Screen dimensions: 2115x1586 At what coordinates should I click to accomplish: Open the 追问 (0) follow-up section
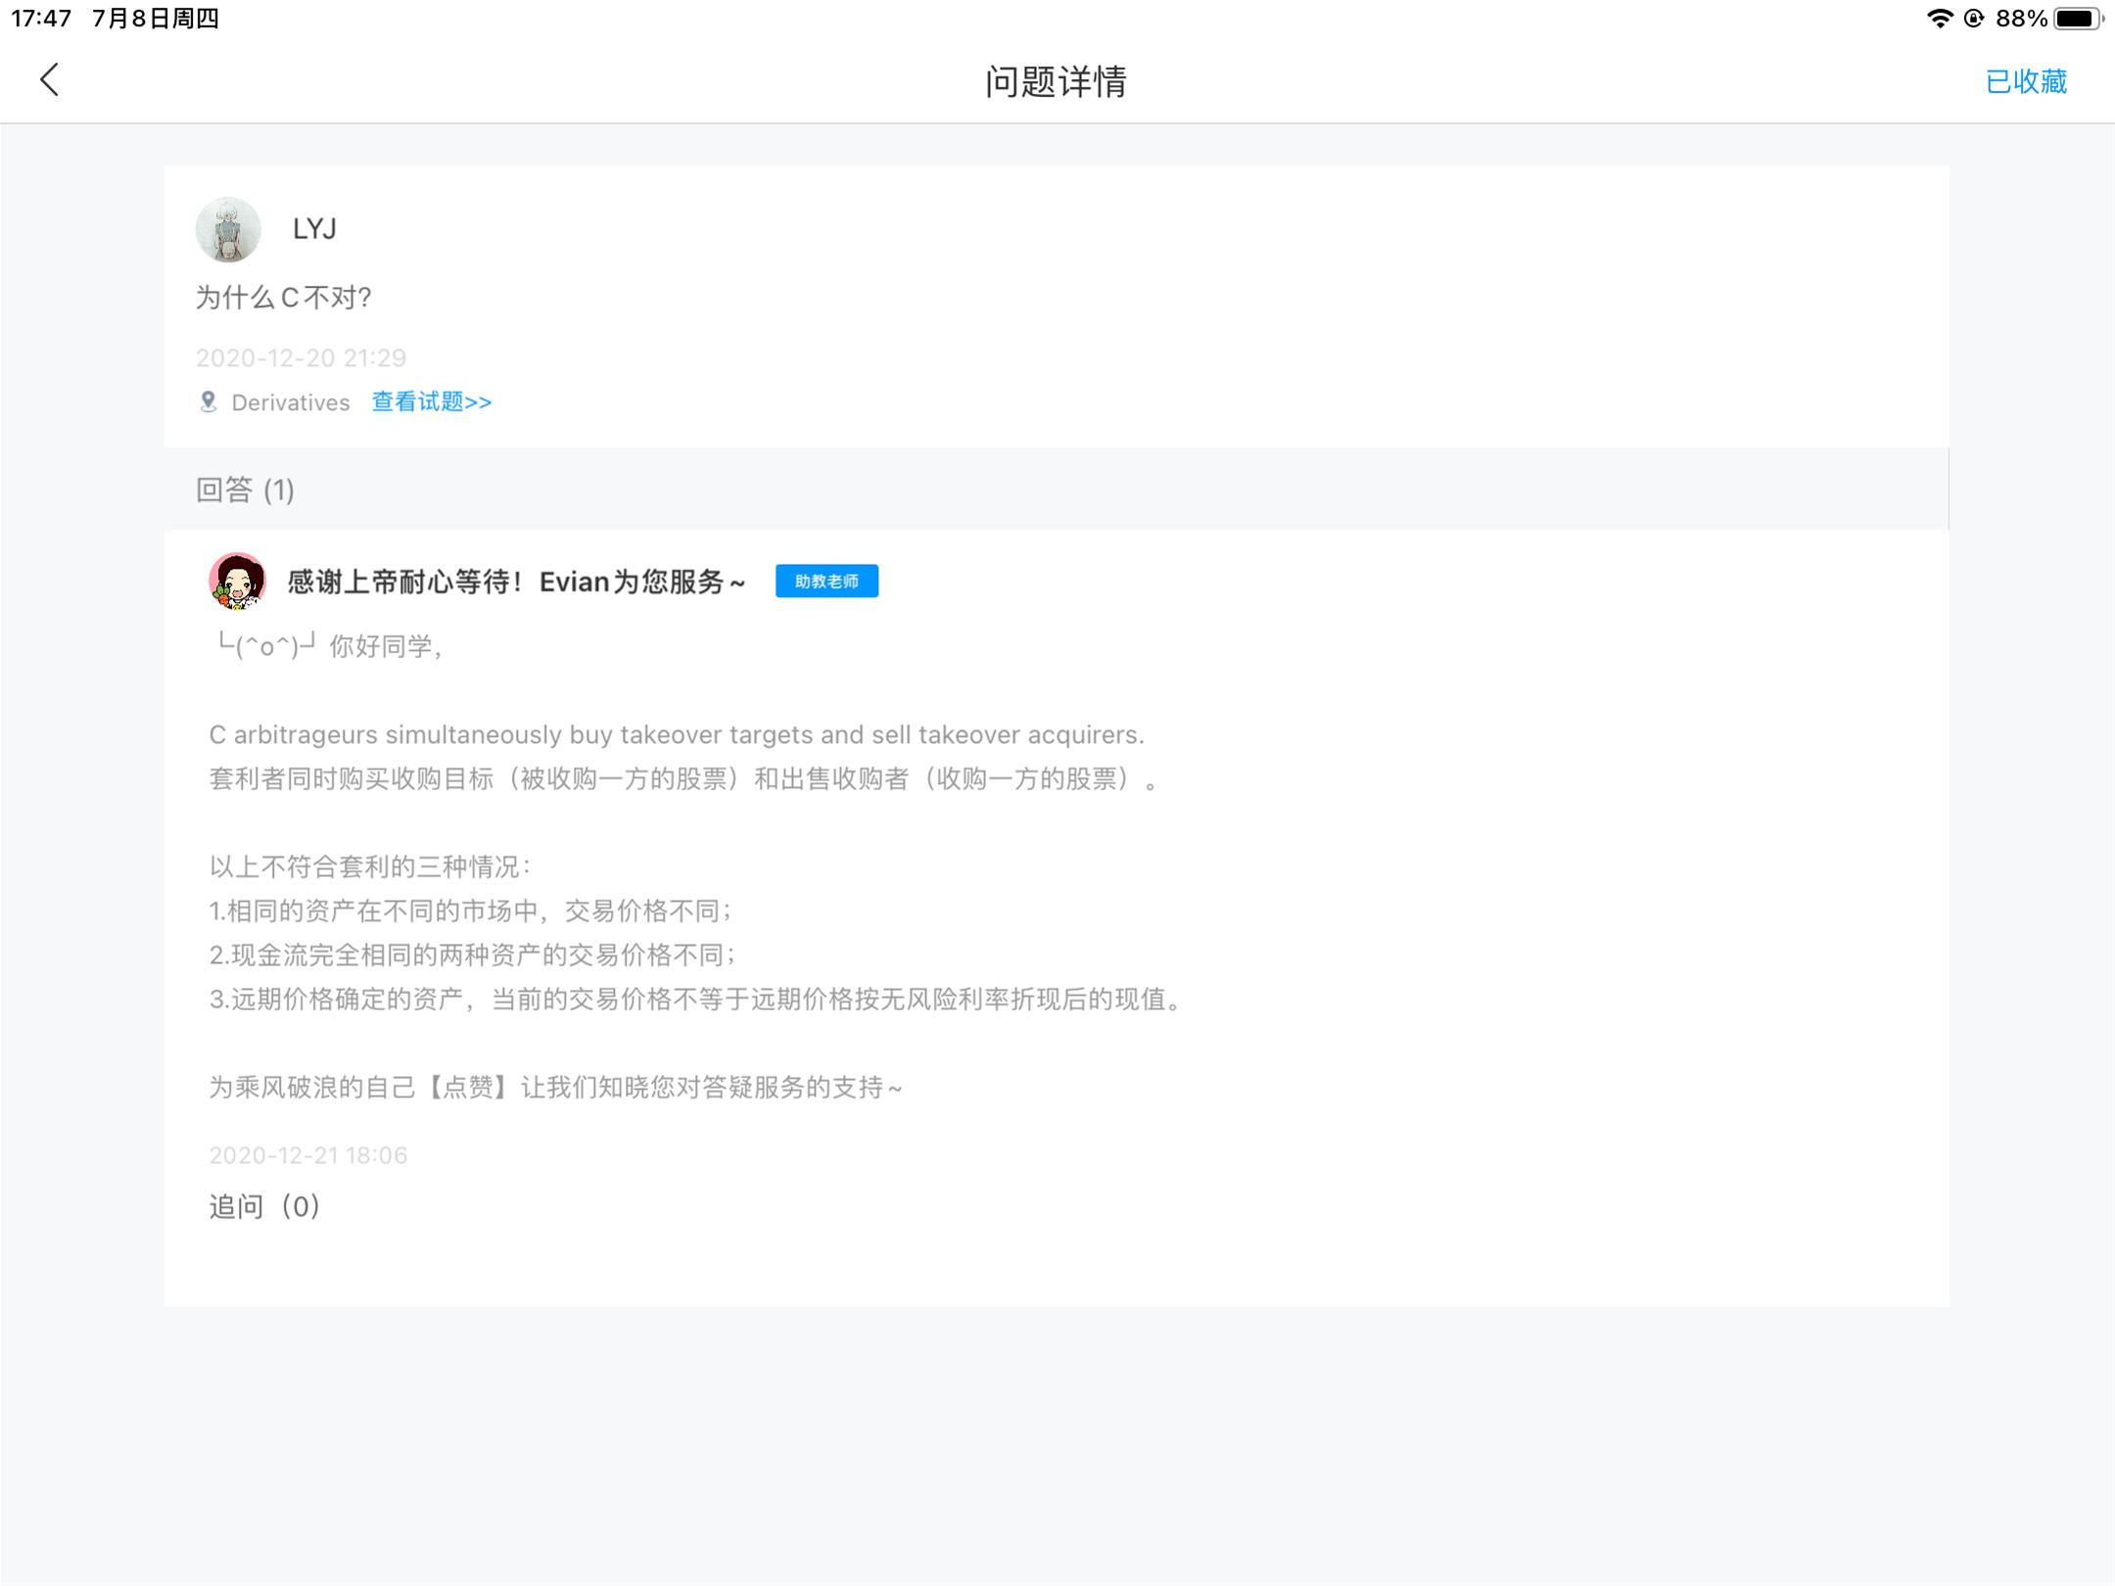tap(264, 1206)
